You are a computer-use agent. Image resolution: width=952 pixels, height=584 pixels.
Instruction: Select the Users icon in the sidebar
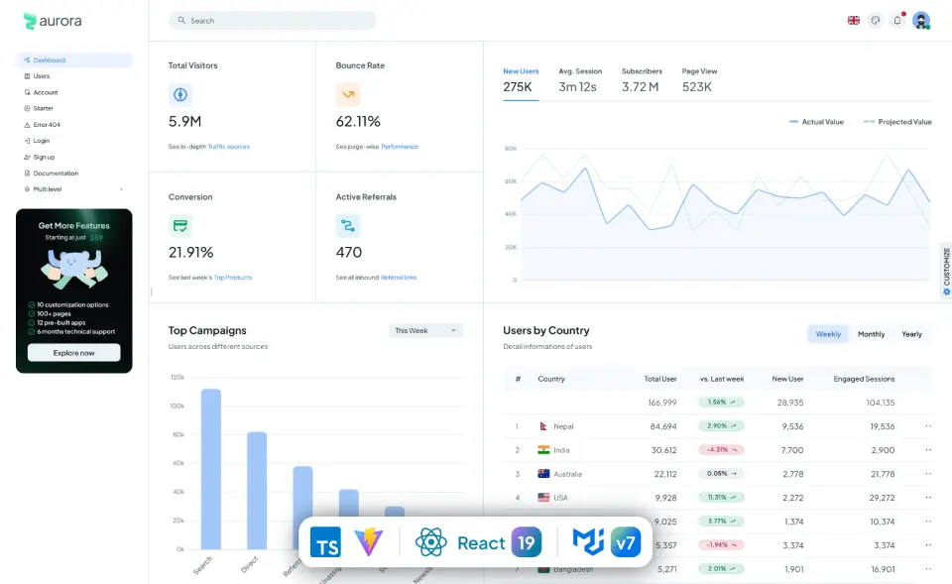[27, 76]
